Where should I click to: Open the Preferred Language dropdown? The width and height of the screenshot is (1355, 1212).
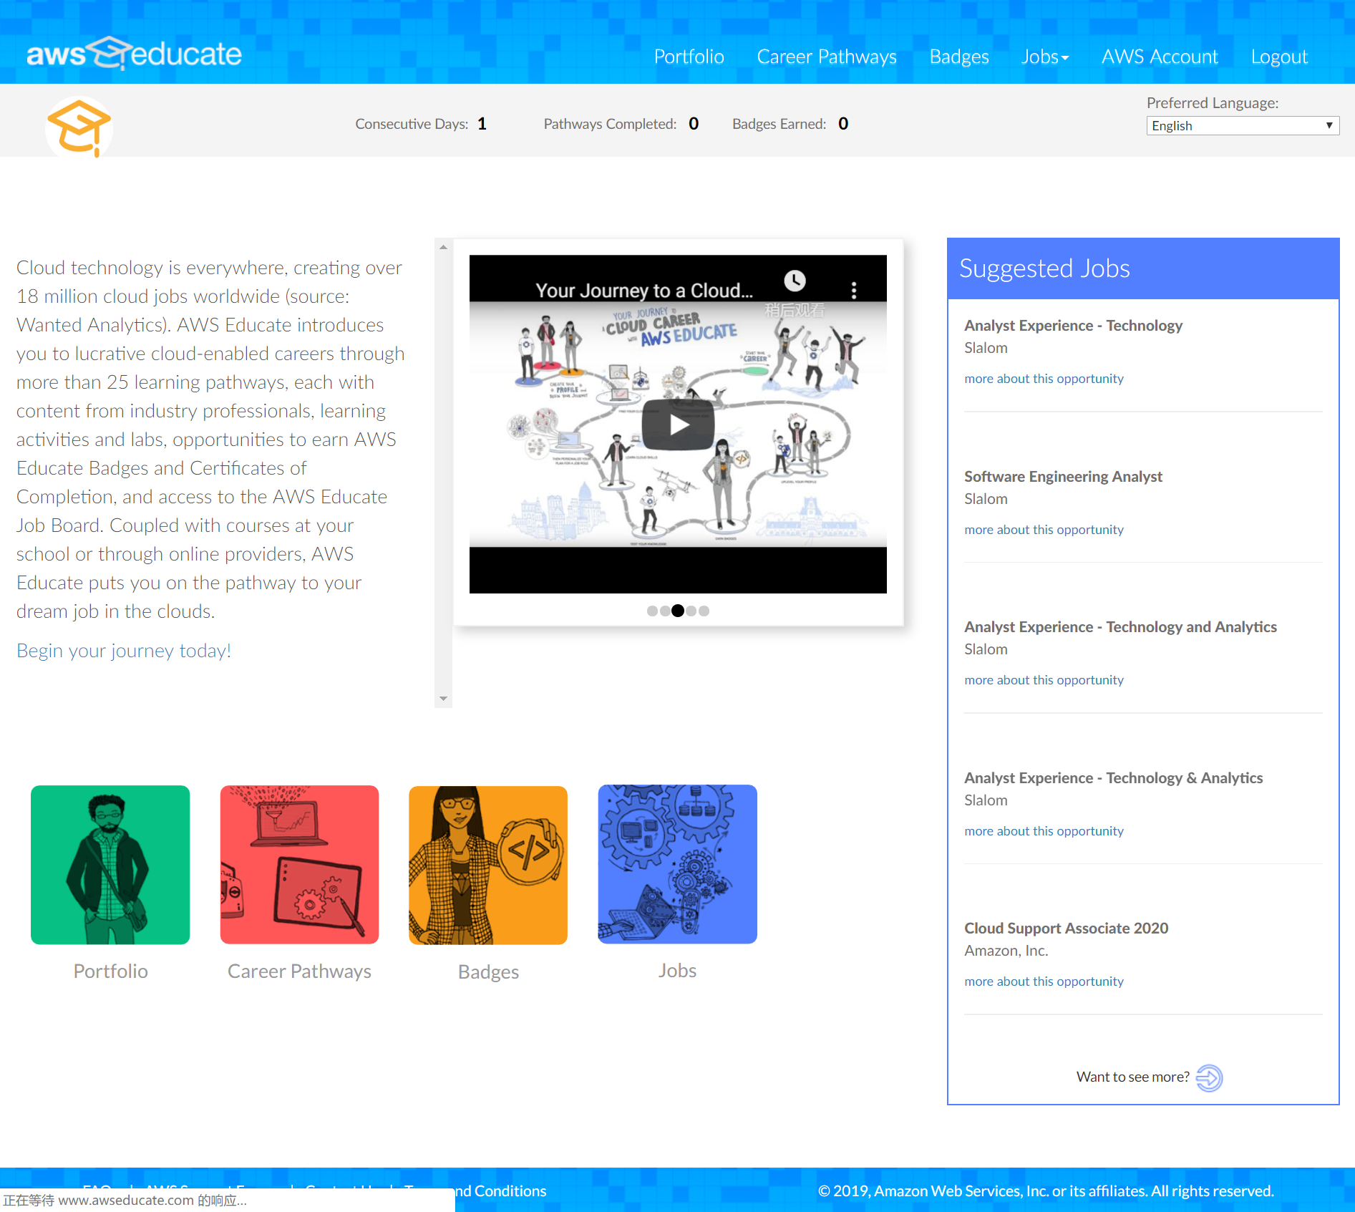pyautogui.click(x=1243, y=125)
